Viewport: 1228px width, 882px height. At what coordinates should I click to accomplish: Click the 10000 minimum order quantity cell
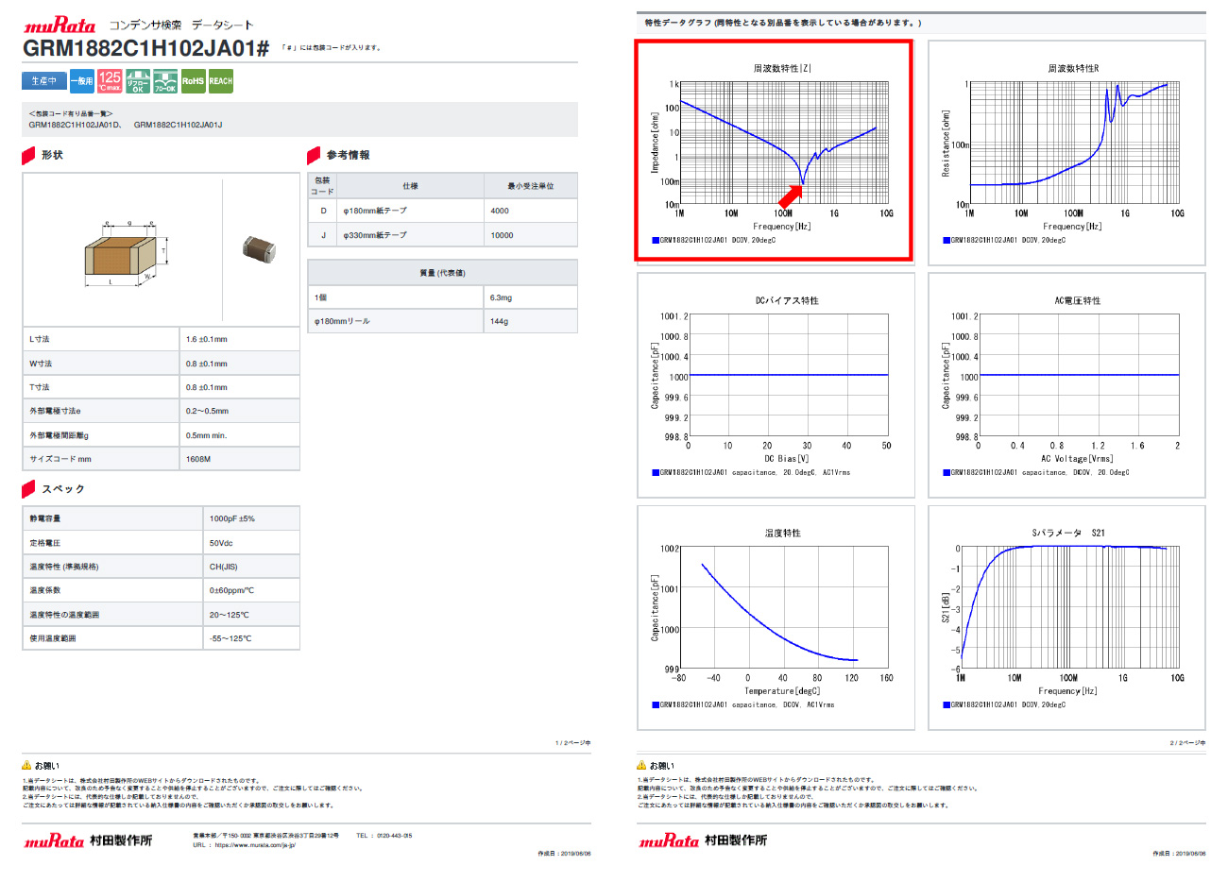(530, 235)
